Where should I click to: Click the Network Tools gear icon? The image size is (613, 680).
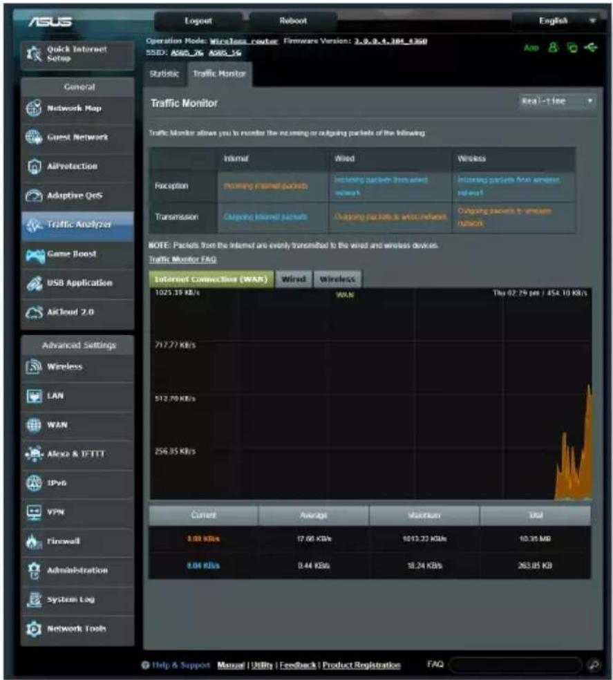pos(34,629)
